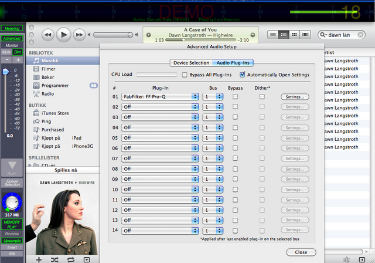
Task: Click the iTunes play button
Action: click(64, 35)
